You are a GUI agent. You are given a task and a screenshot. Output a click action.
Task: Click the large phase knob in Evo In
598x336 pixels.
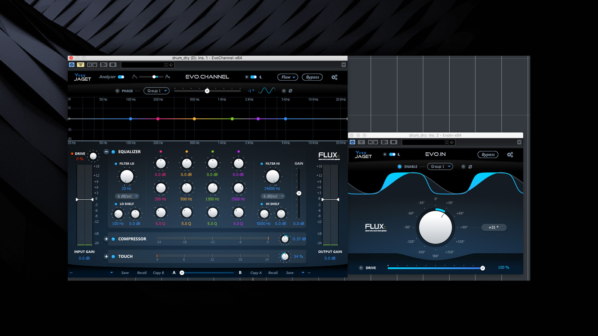pyautogui.click(x=435, y=227)
